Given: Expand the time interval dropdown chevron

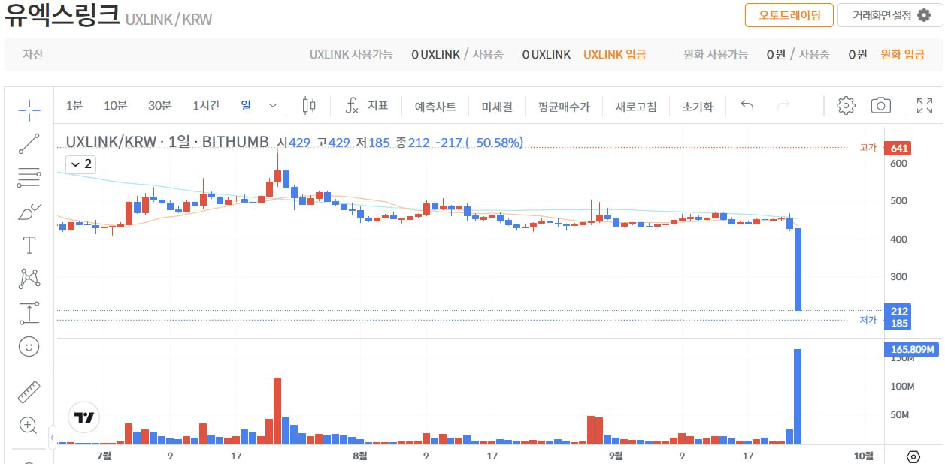Looking at the screenshot, I should point(273,106).
